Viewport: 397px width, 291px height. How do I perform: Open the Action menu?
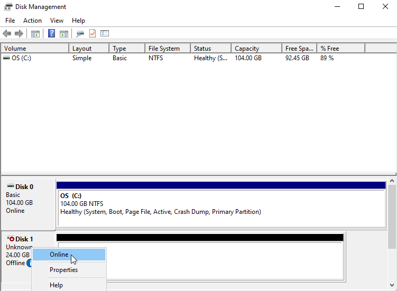(x=32, y=21)
